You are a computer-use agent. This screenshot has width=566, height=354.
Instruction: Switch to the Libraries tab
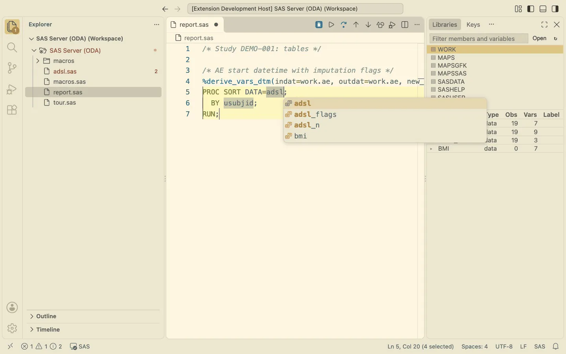(445, 24)
